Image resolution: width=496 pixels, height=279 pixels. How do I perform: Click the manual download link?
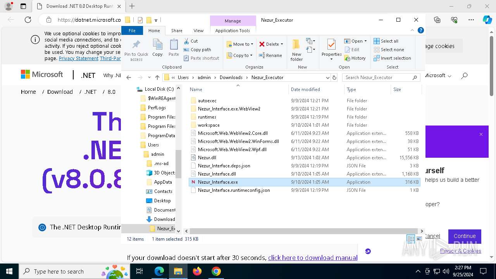tap(313, 258)
